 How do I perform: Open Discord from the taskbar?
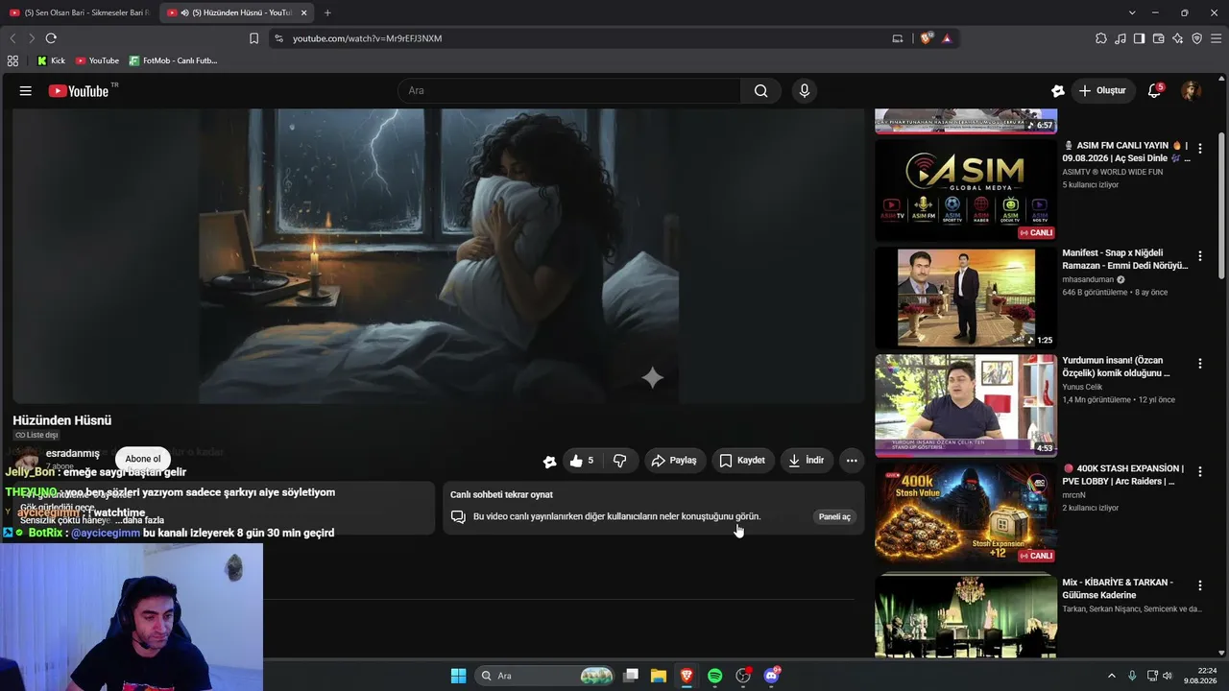coord(771,676)
